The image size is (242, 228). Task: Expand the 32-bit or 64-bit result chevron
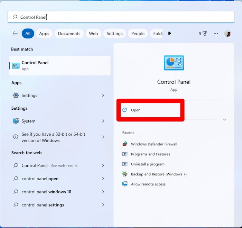[103, 137]
